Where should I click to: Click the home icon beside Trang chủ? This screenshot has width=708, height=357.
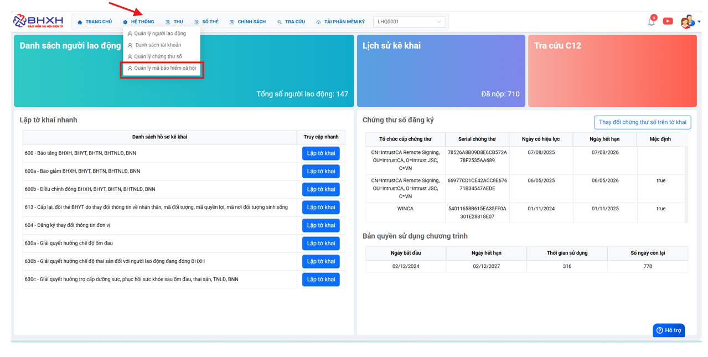(x=80, y=22)
